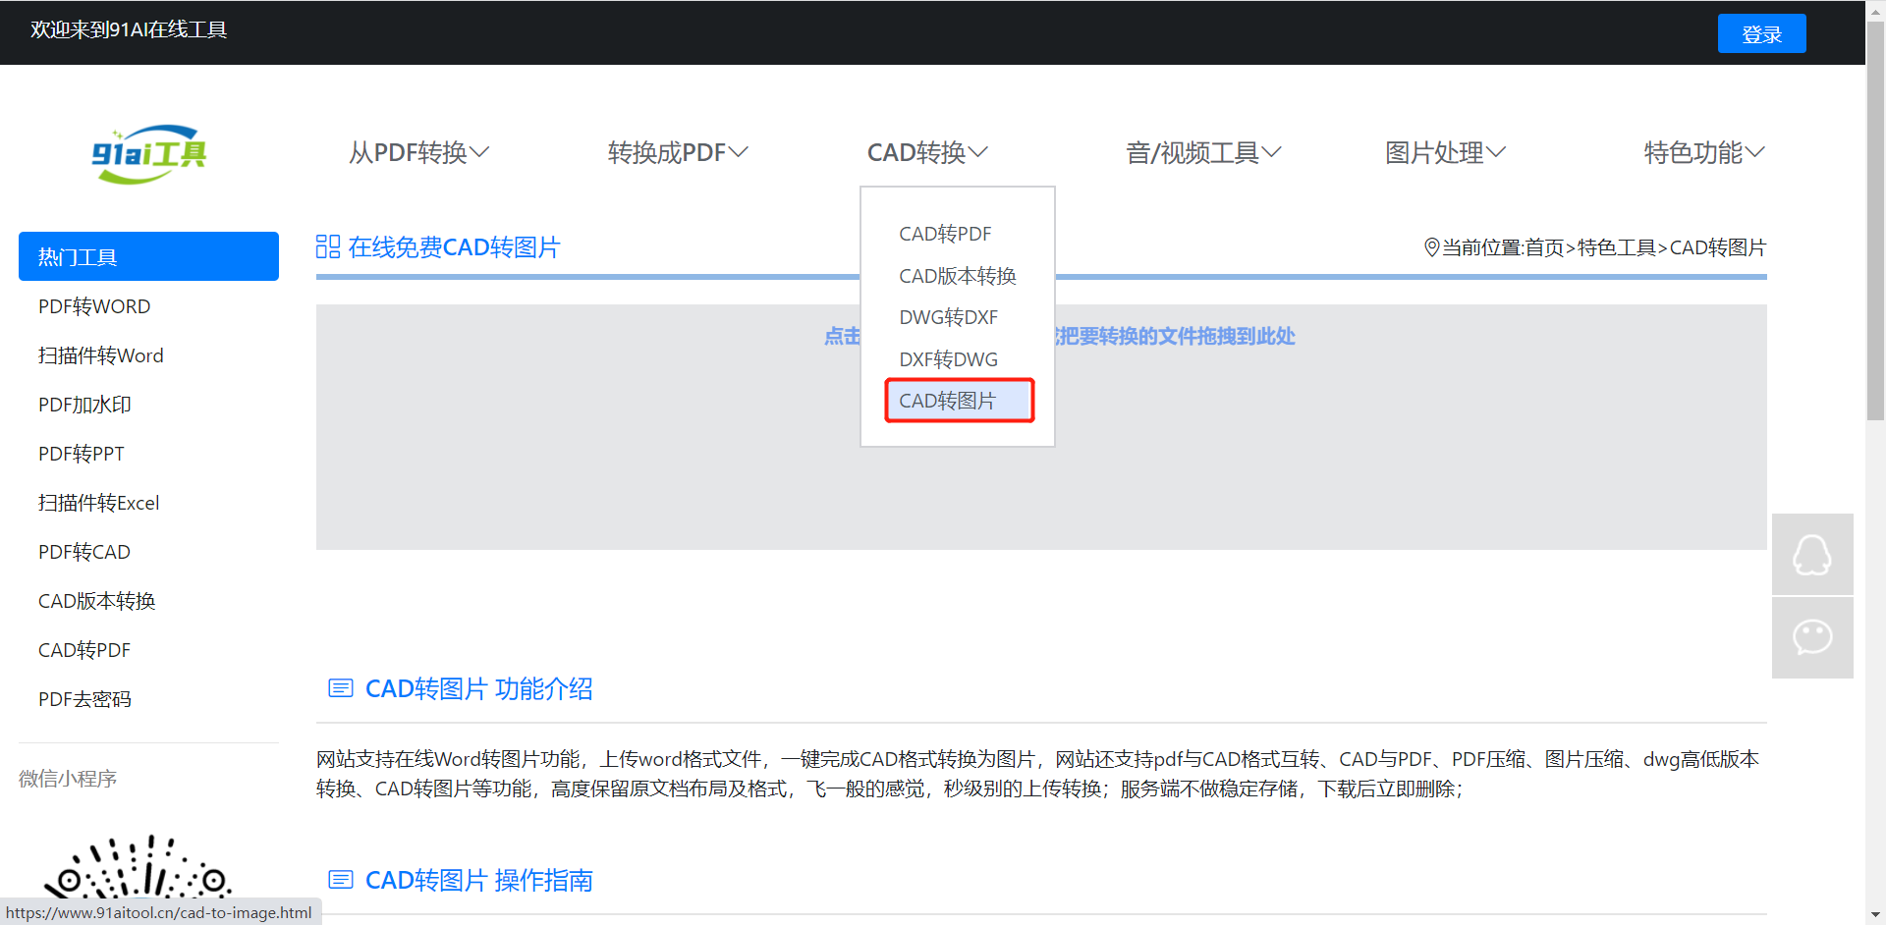
Task: Click the document icon beside CAD转图片 操作指南
Action: tap(340, 880)
